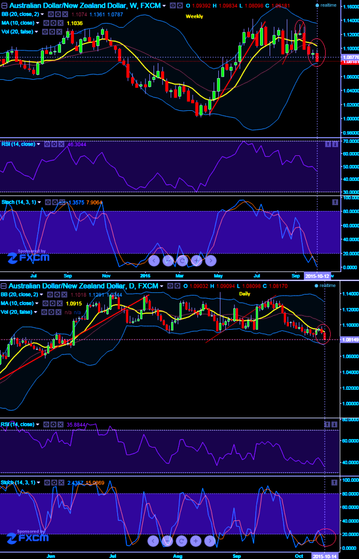Open MA settings gear on daily chart
The width and height of the screenshot is (359, 559).
[x=52, y=303]
